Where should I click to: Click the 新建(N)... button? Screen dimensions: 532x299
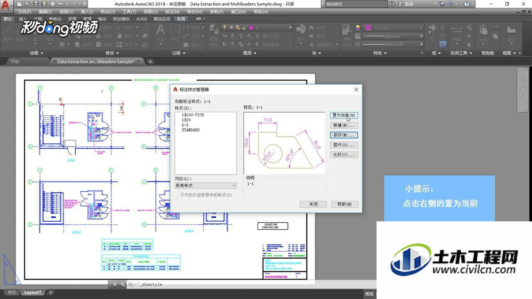point(344,125)
